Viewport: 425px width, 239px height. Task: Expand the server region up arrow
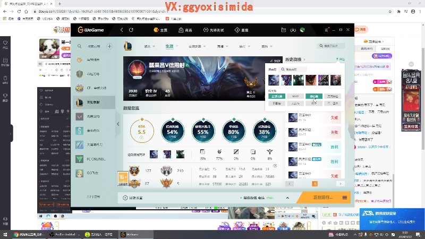click(x=287, y=198)
